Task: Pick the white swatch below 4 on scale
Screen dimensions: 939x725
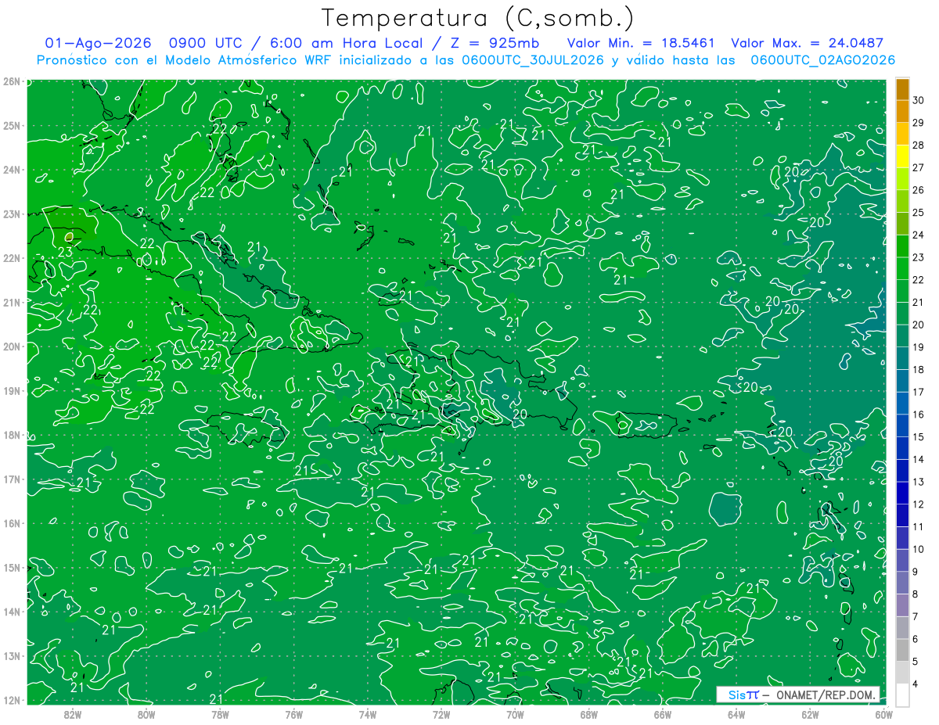Action: point(902,695)
